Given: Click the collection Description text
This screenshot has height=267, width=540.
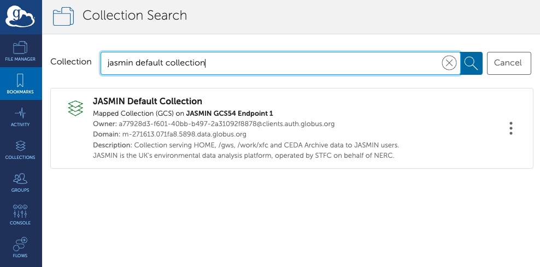Looking at the screenshot, I should 246,145.
